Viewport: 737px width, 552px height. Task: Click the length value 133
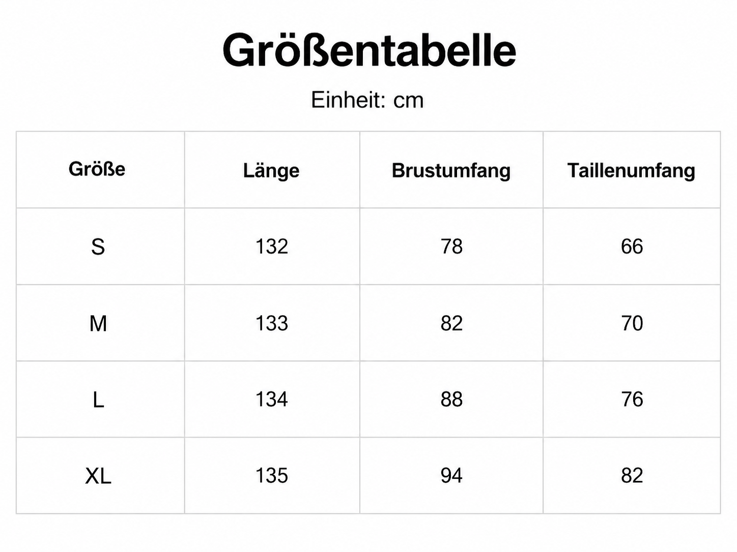(x=272, y=323)
